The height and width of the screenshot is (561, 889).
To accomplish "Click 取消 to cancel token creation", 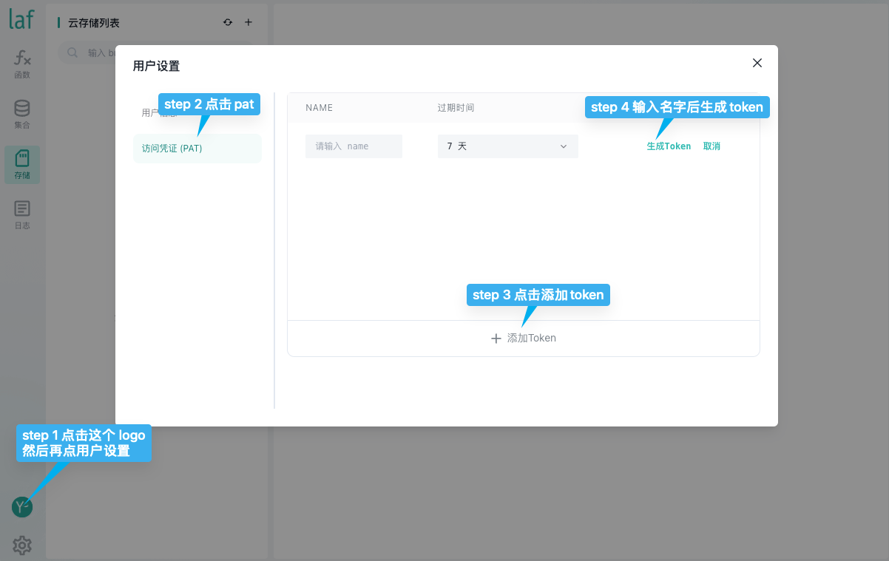I will coord(711,146).
